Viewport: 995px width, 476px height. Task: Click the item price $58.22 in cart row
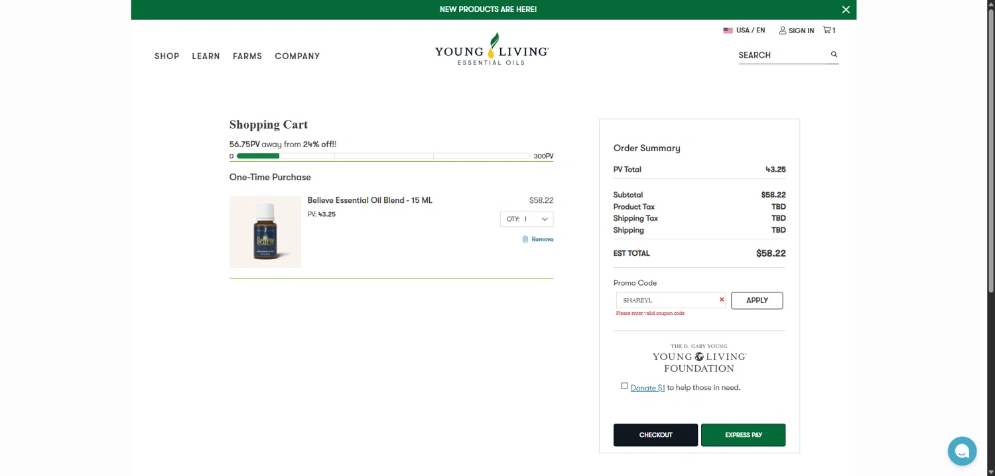(x=541, y=200)
